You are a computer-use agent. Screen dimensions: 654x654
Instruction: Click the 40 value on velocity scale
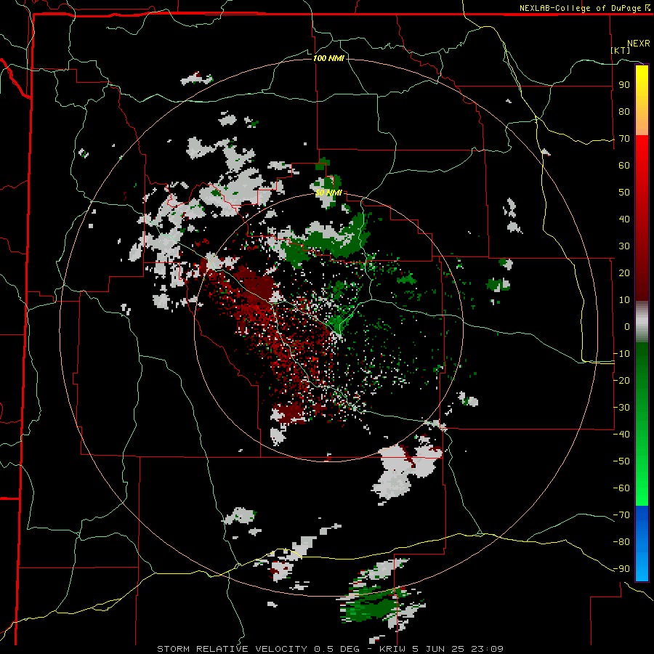(624, 219)
